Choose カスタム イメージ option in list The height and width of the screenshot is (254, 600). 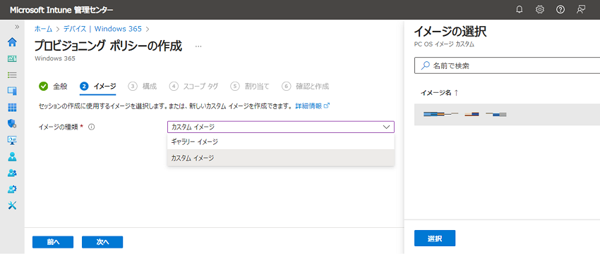[x=280, y=158]
